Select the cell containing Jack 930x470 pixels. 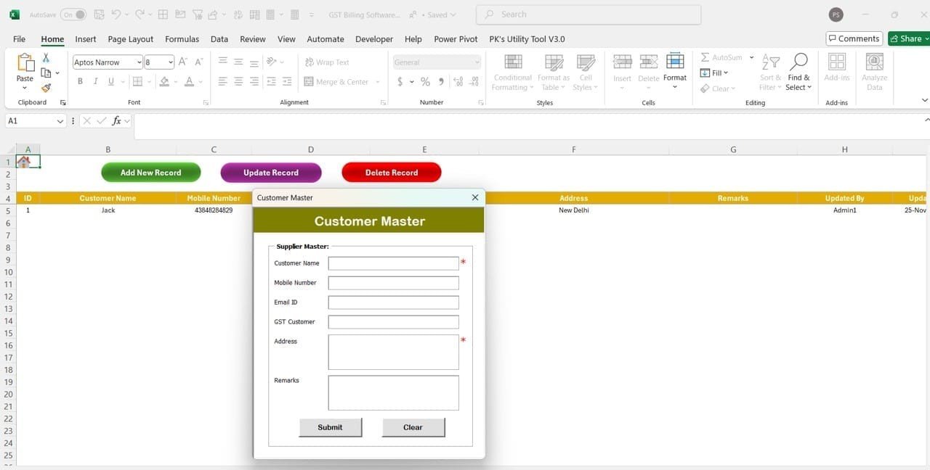(x=108, y=210)
